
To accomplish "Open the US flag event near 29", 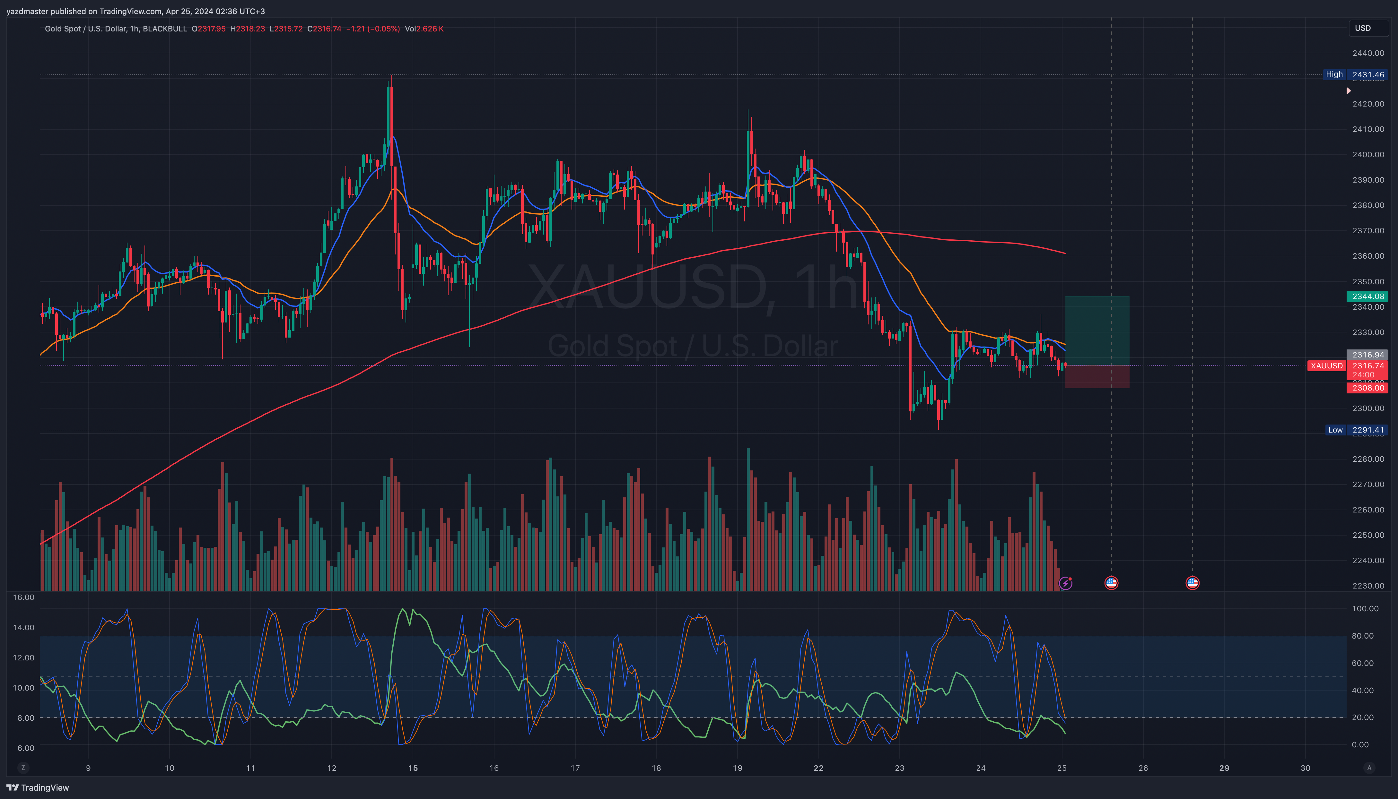I will point(1192,583).
